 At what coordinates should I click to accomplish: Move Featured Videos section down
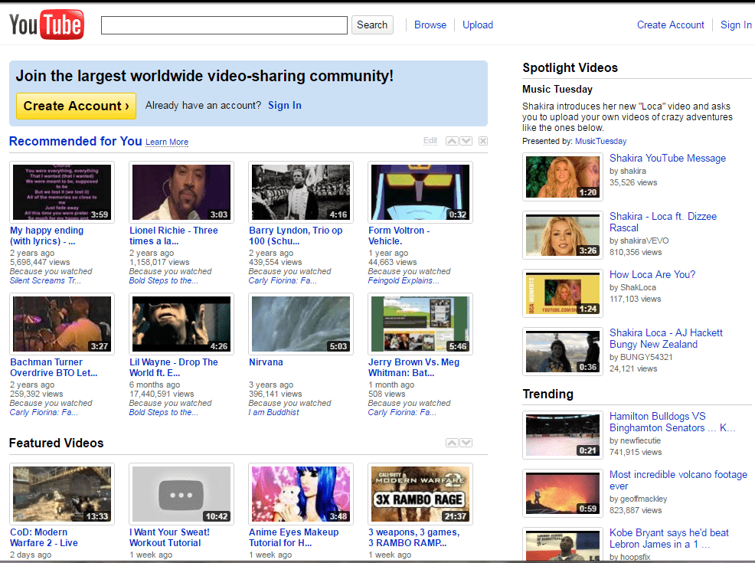tap(466, 443)
